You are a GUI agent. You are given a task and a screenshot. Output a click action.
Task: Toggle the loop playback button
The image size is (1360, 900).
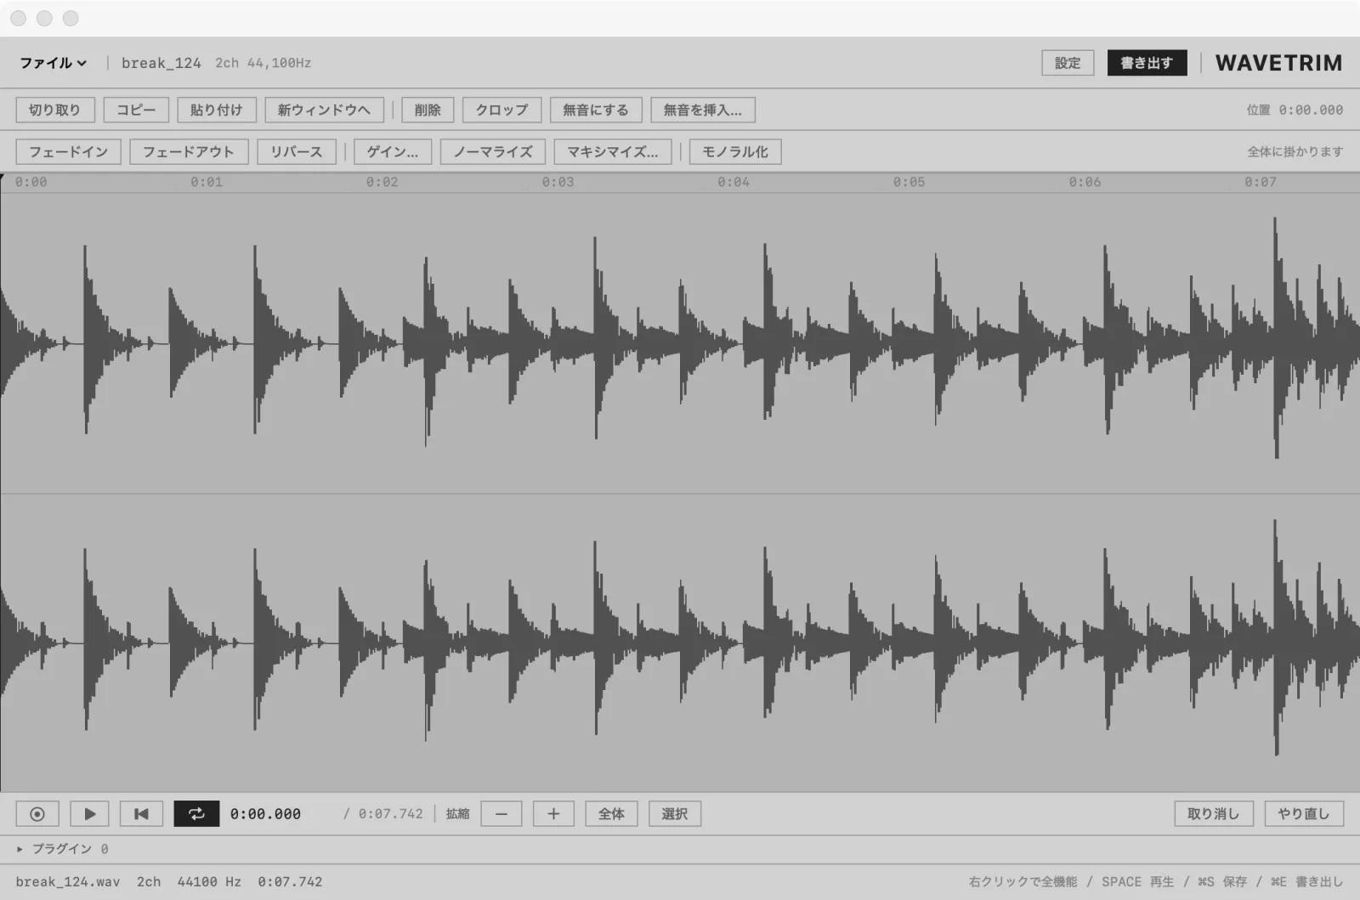pyautogui.click(x=196, y=814)
